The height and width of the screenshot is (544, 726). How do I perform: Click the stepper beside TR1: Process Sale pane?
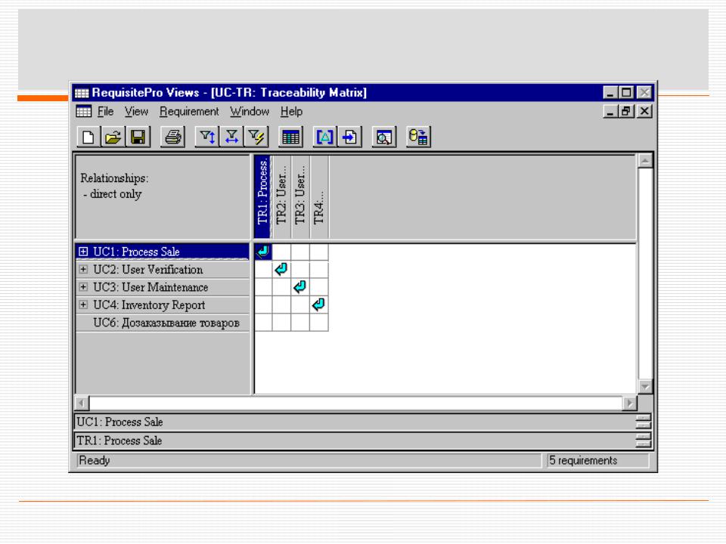click(643, 440)
